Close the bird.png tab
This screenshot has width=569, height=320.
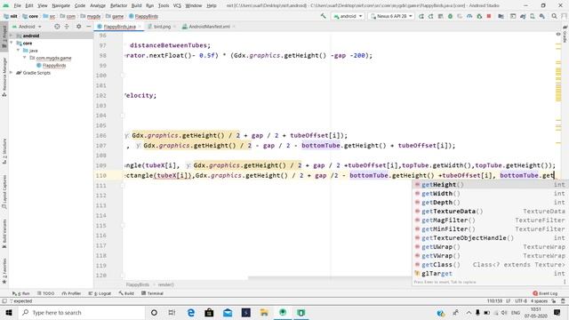click(x=174, y=27)
